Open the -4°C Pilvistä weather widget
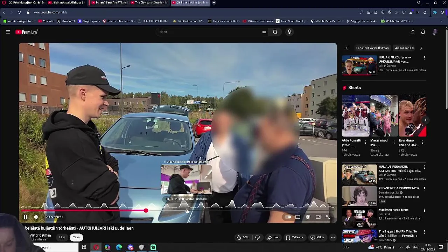 coord(381,247)
